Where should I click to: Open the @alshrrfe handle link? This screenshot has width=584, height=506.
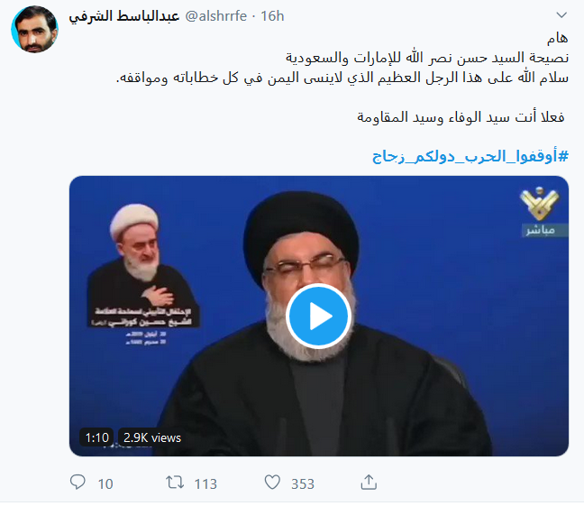point(216,16)
